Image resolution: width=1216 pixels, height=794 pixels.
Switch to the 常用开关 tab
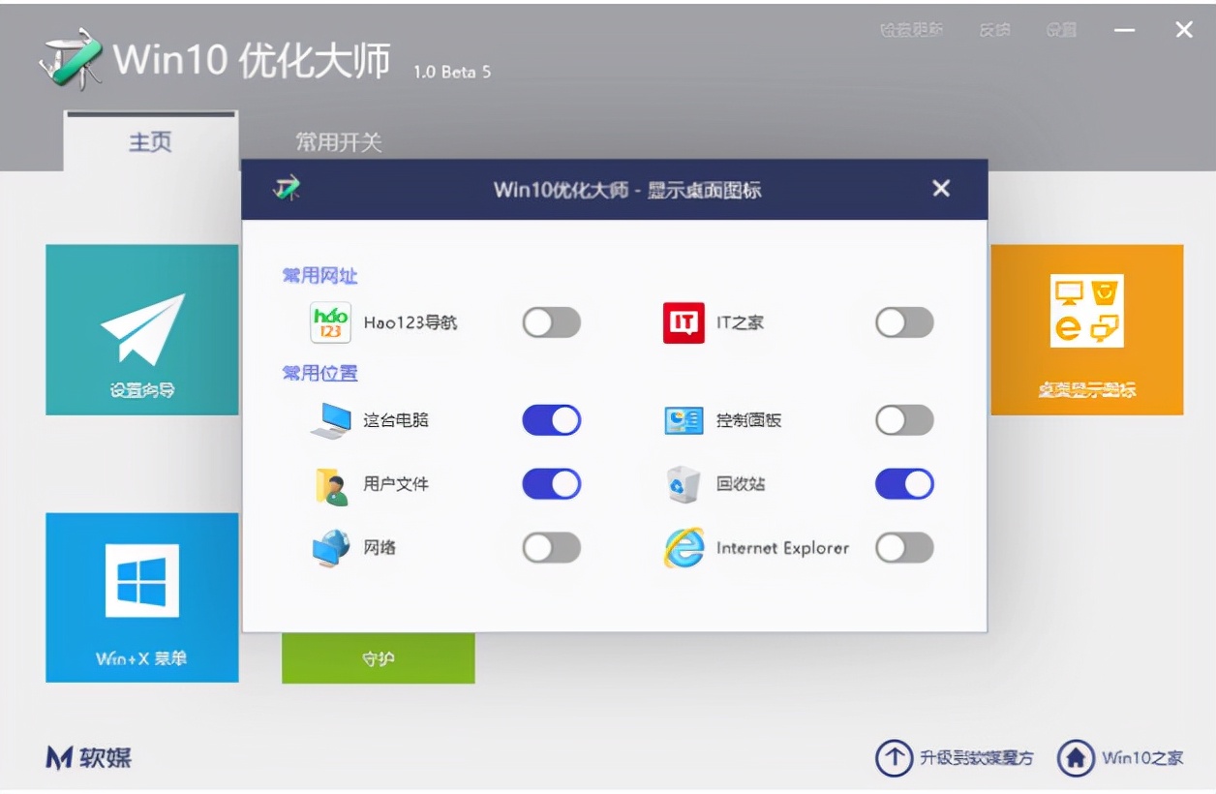(x=337, y=142)
